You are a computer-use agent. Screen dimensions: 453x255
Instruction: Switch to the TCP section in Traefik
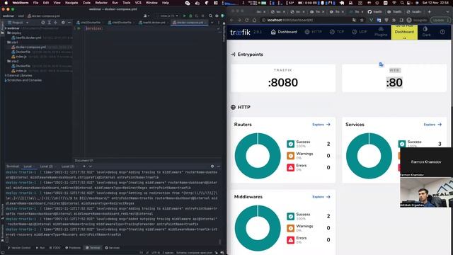tap(337, 32)
